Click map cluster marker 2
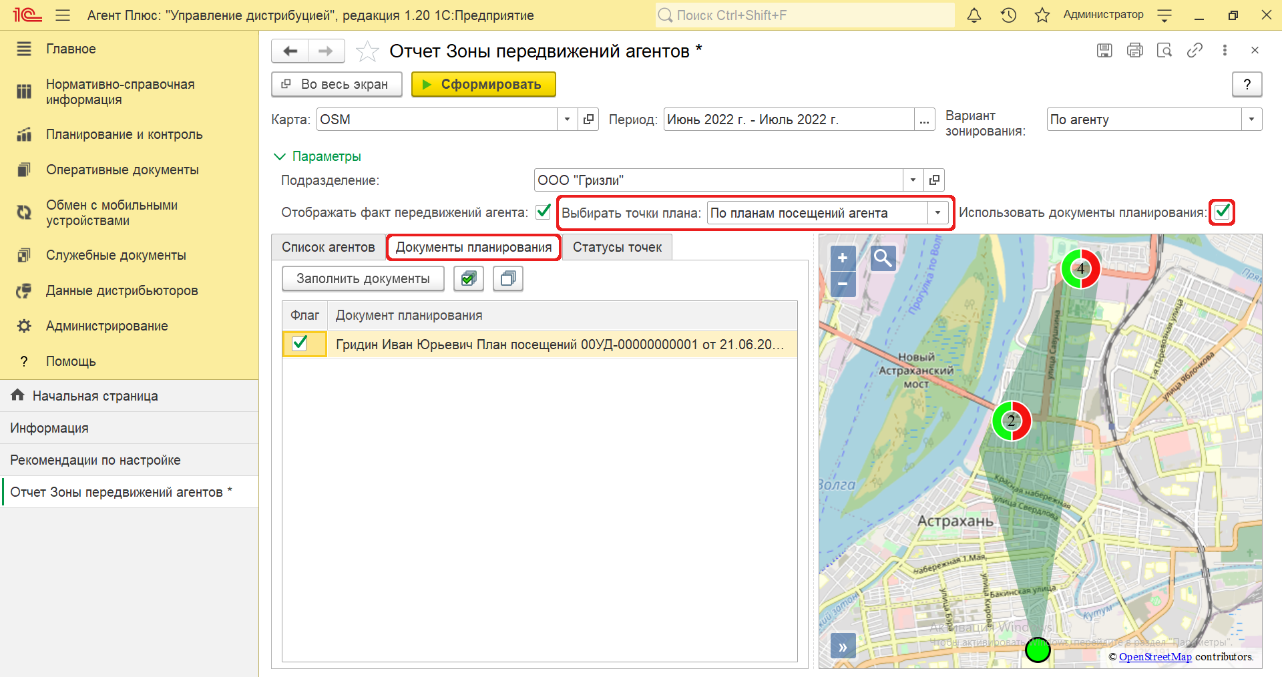 (1012, 421)
